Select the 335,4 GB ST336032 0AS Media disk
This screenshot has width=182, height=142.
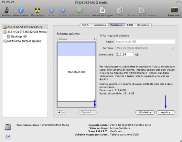(25, 32)
